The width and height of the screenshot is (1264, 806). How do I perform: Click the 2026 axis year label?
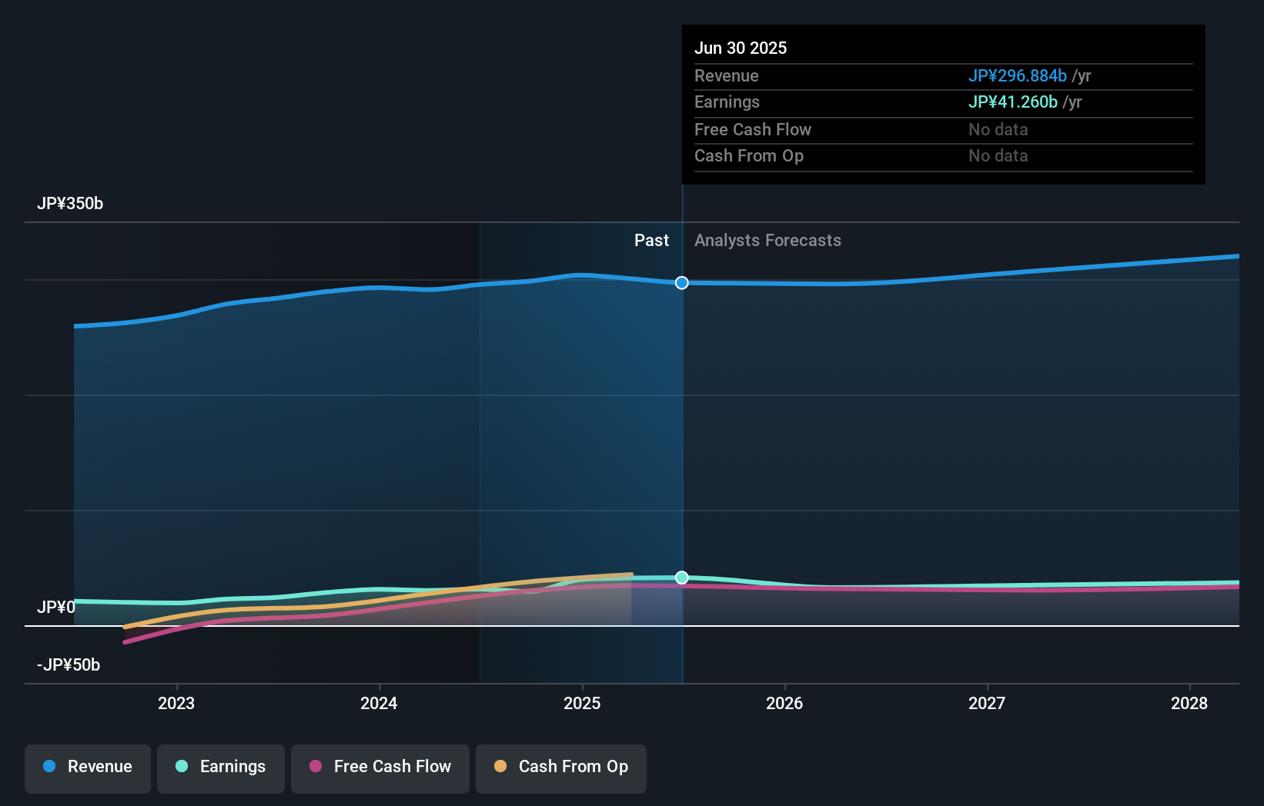[x=784, y=703]
